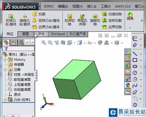The width and height of the screenshot is (146, 117).
Task: Select Extruded Cut tool (拉伸切除)
Action: tap(70, 20)
